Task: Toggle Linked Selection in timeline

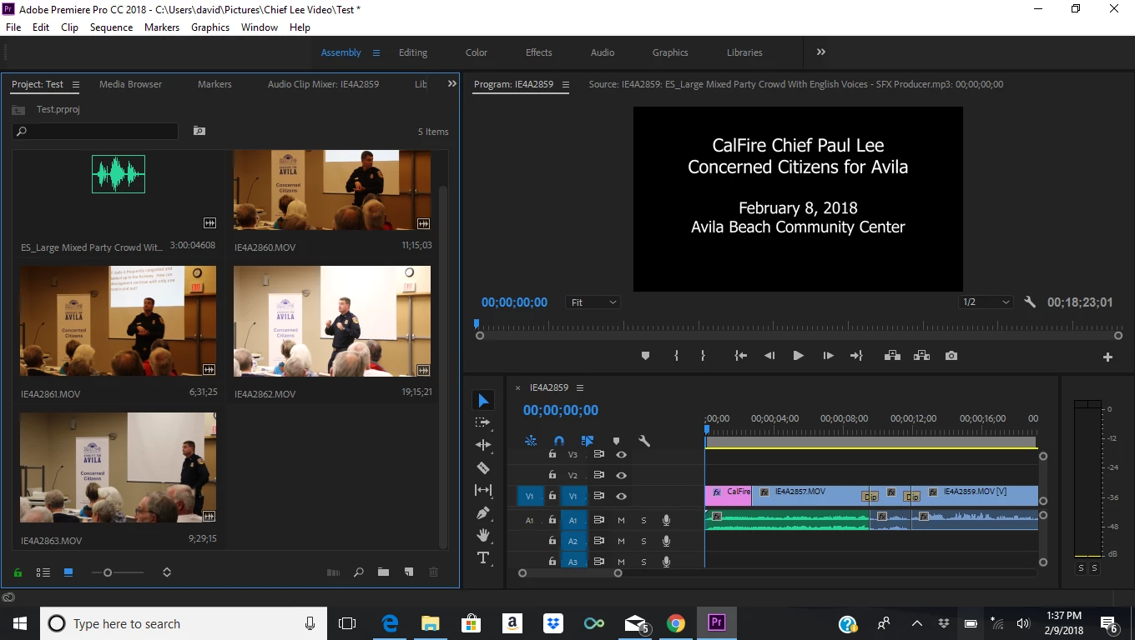Action: click(x=588, y=441)
